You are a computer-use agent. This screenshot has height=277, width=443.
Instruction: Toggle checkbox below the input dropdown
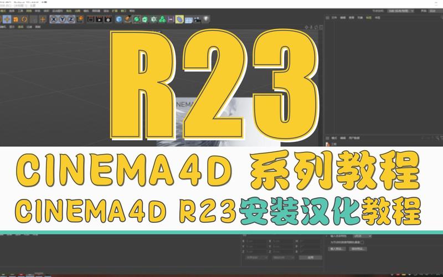click(362, 242)
